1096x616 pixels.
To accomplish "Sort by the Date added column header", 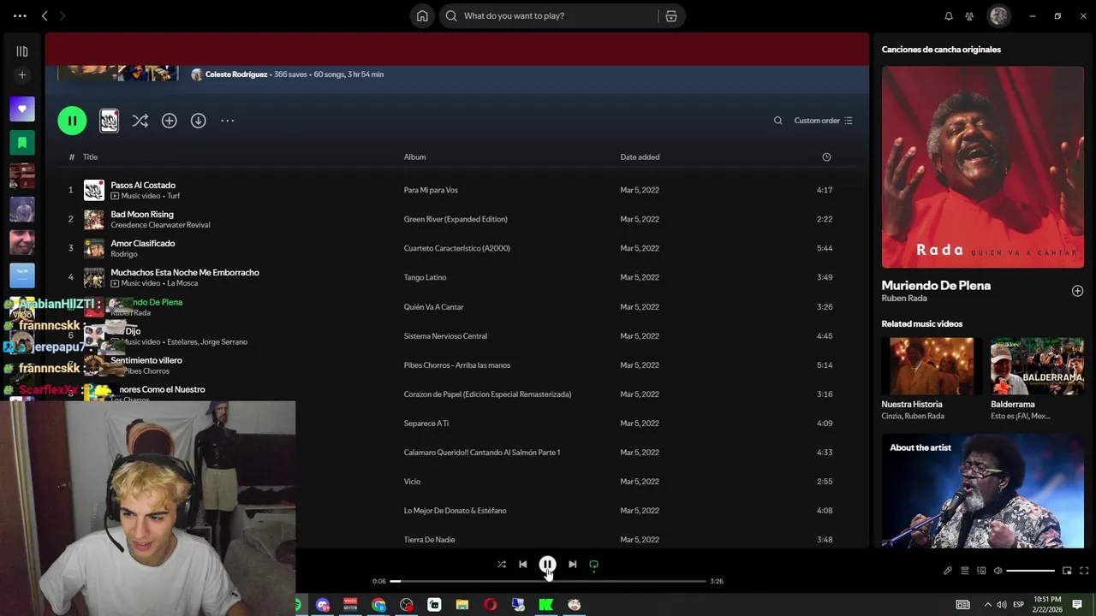I will (x=640, y=157).
